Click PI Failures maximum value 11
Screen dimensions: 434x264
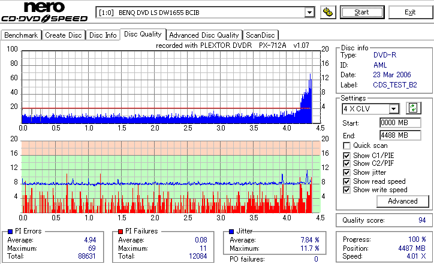point(203,248)
